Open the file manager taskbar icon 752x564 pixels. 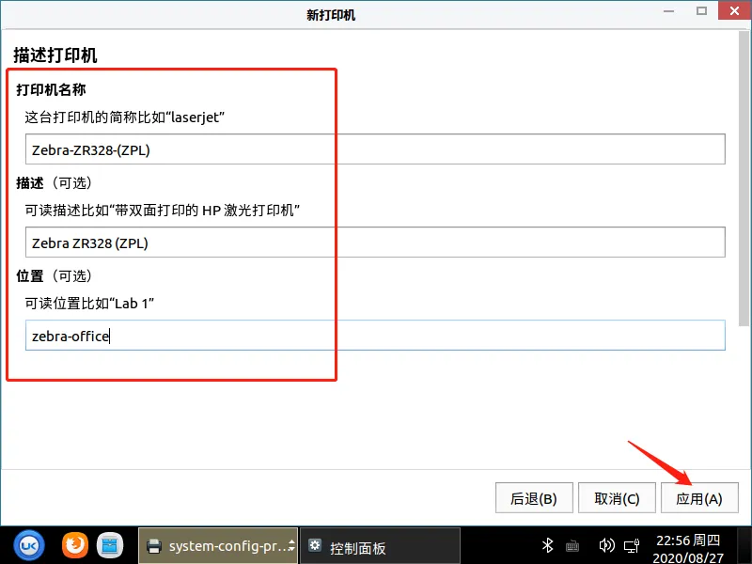[x=111, y=545]
